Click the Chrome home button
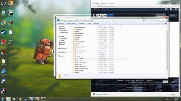The width and height of the screenshot is (181, 101). click(x=101, y=6)
